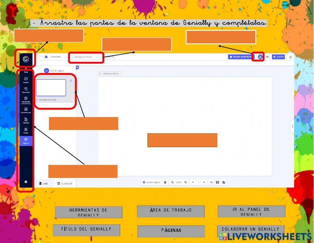Click the Genially logo in the sidebar
314x243 pixels.
tap(26, 59)
